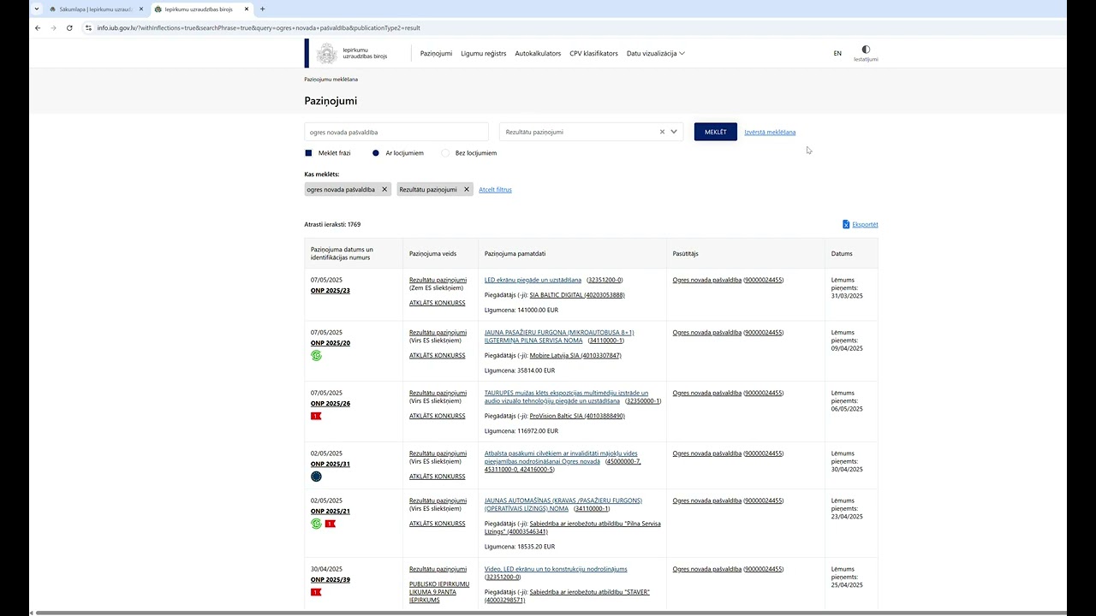
Task: Open the Līgumu reģistrs menu item
Action: [x=484, y=53]
